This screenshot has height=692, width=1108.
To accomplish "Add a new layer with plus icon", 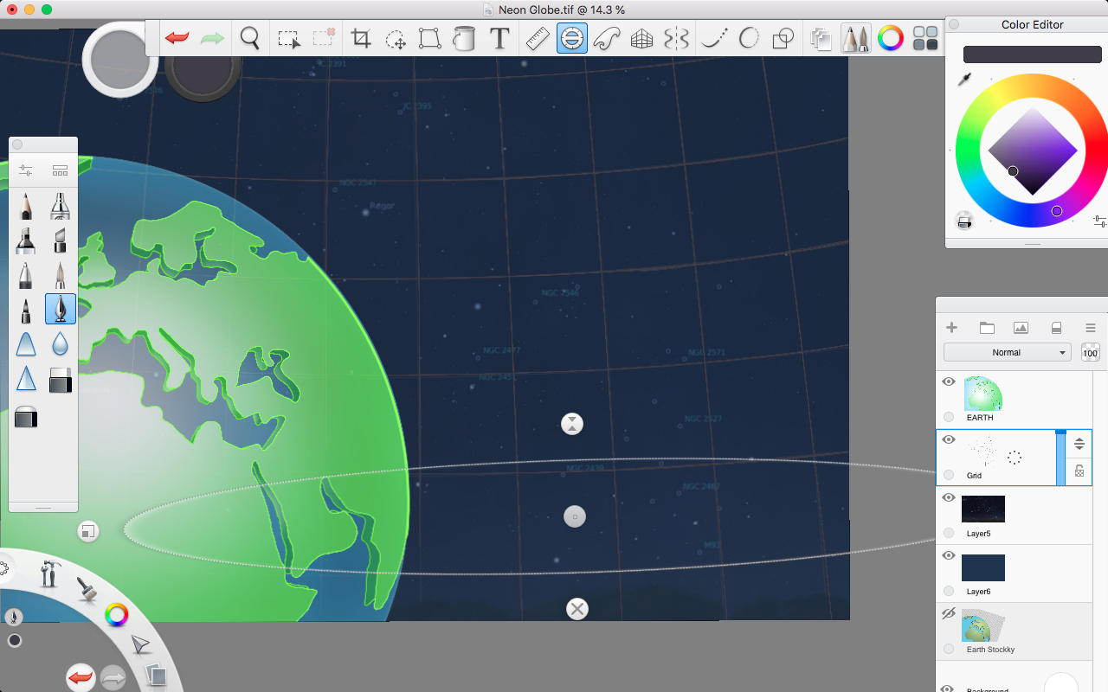I will point(951,328).
